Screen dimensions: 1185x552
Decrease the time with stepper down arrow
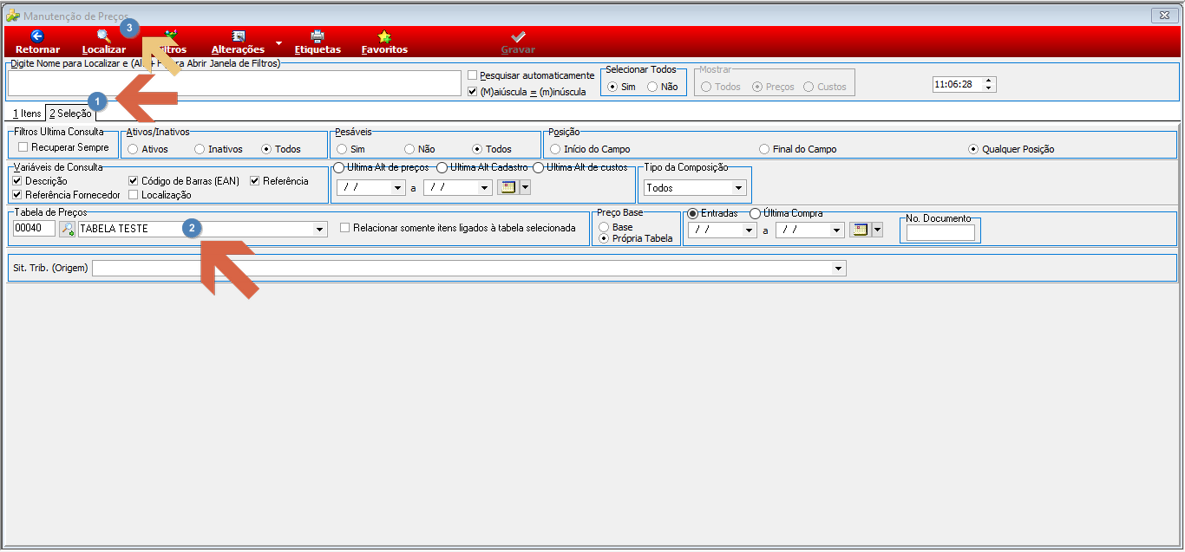[990, 88]
